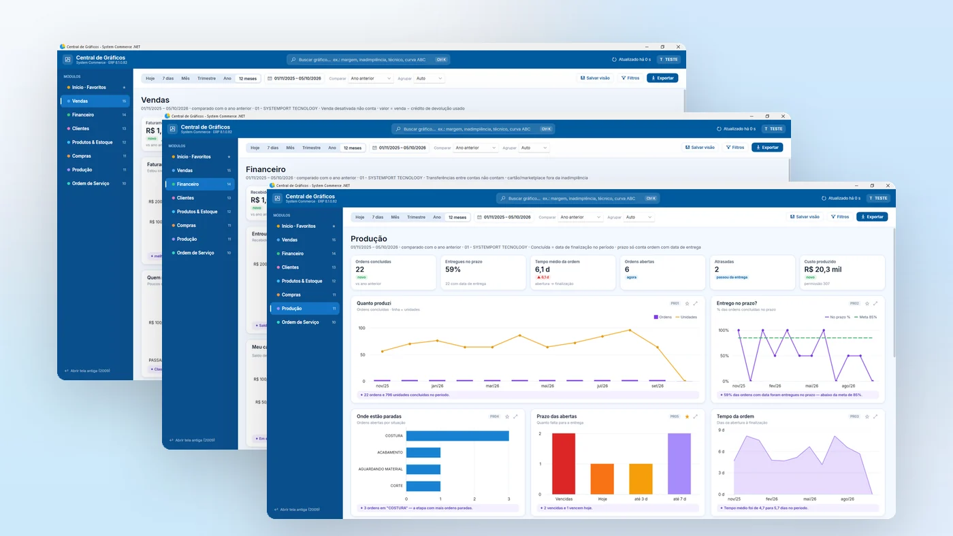Open the 'Ordem de Serviço' module in Produção window

(x=304, y=322)
